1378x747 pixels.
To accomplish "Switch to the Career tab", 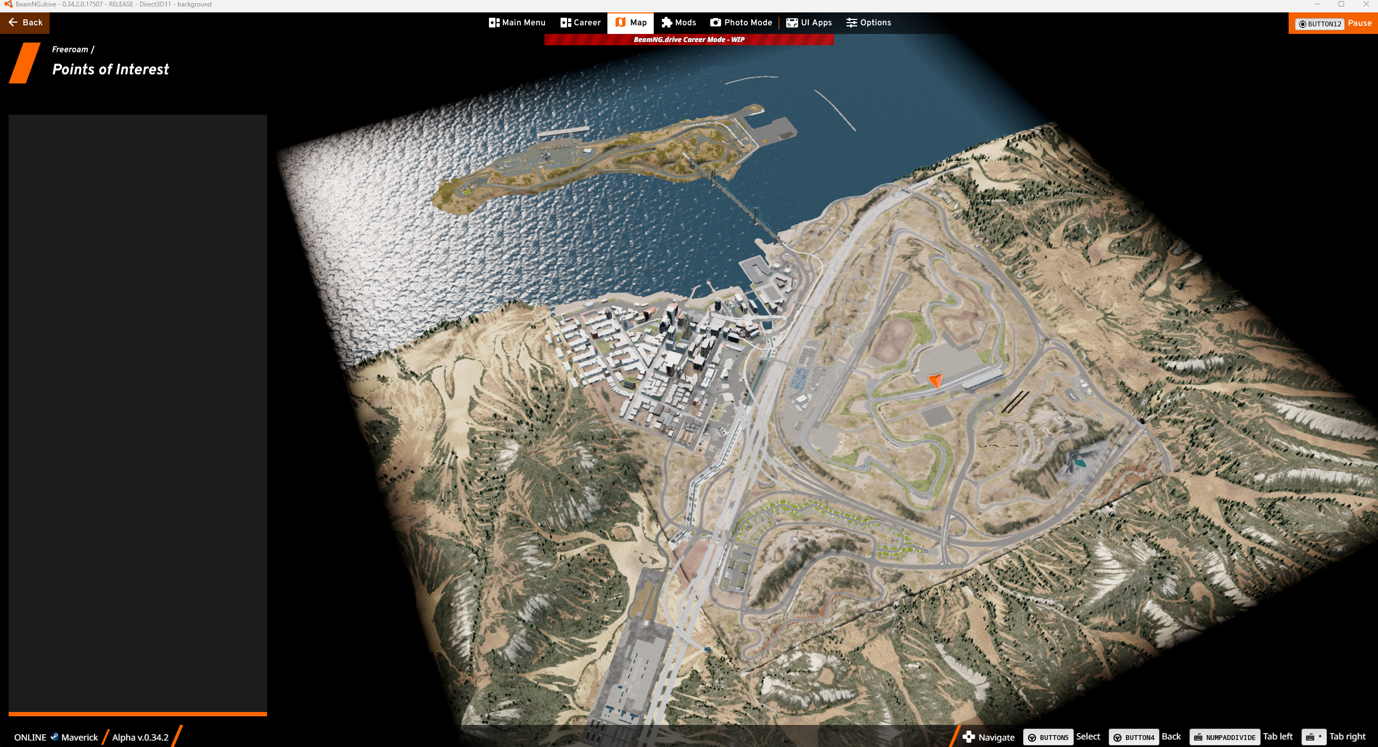I will tap(580, 23).
